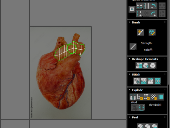Click the greyed Target Weld icon
170x128 pixels.
coord(135,108)
